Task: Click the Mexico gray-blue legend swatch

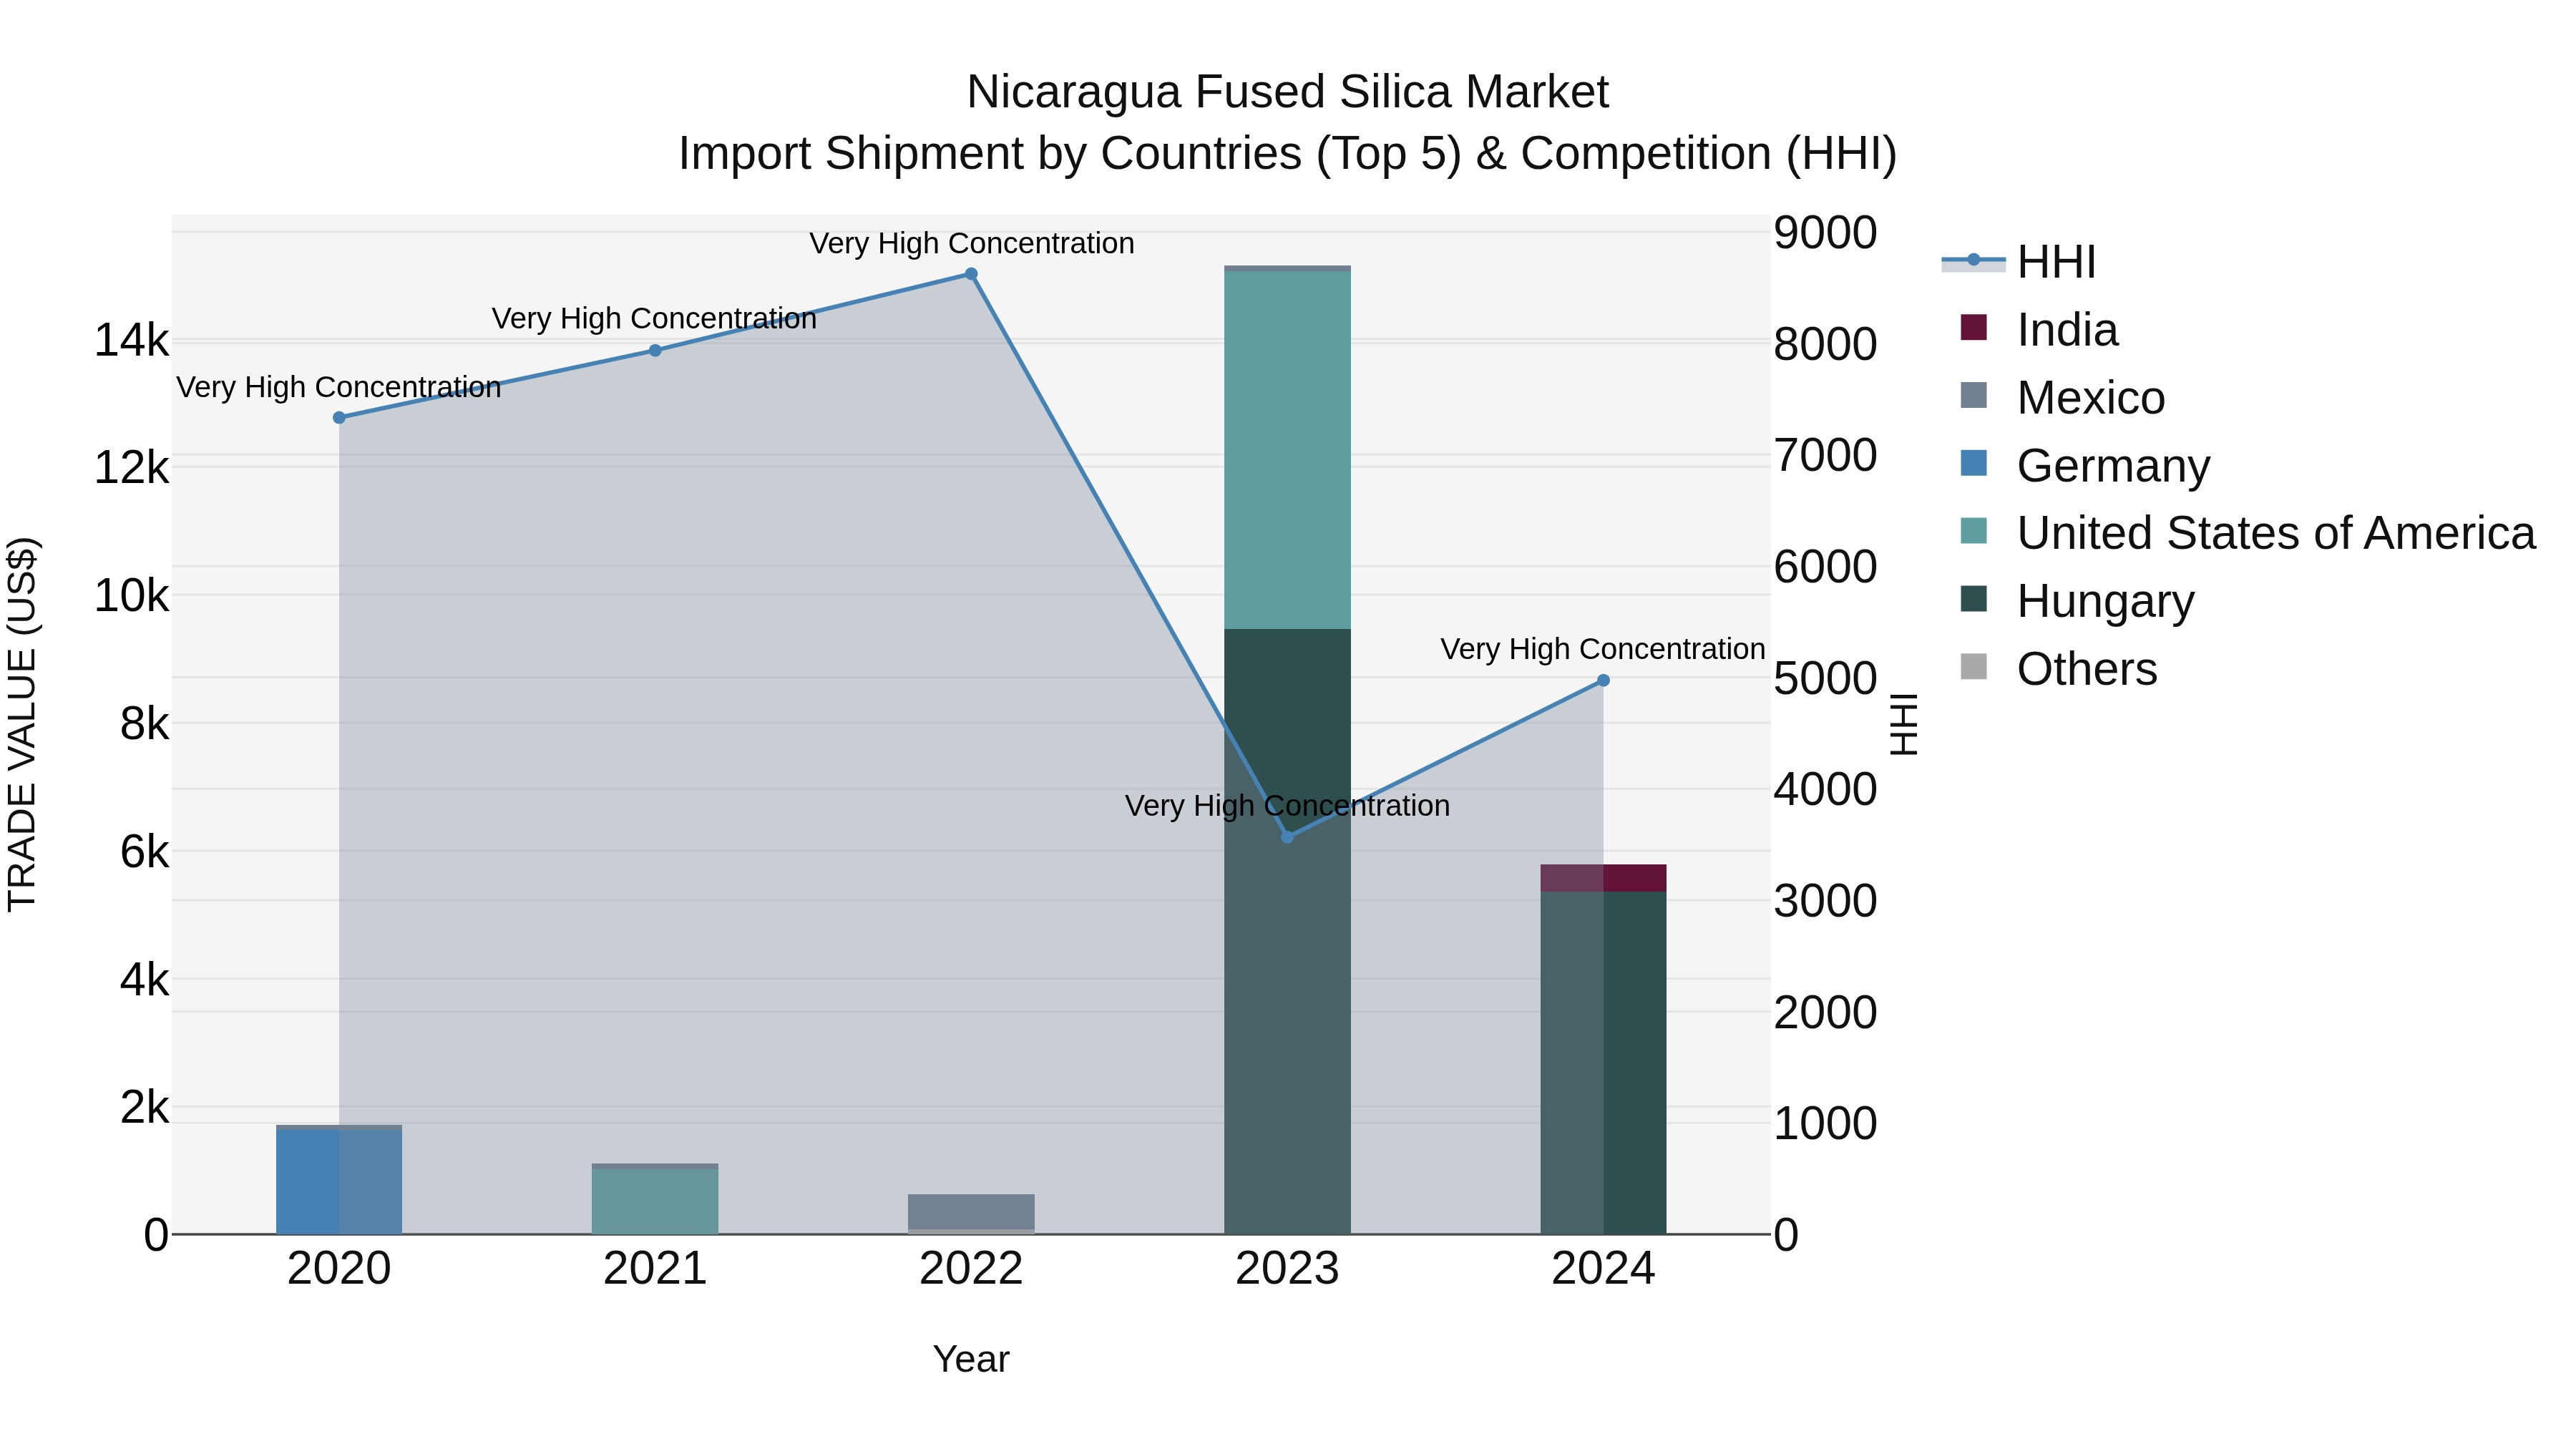Action: pos(1974,395)
